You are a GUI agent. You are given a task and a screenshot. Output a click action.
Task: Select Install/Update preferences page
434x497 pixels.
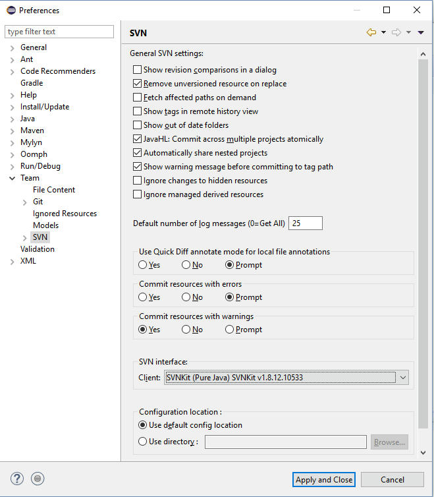click(x=45, y=107)
